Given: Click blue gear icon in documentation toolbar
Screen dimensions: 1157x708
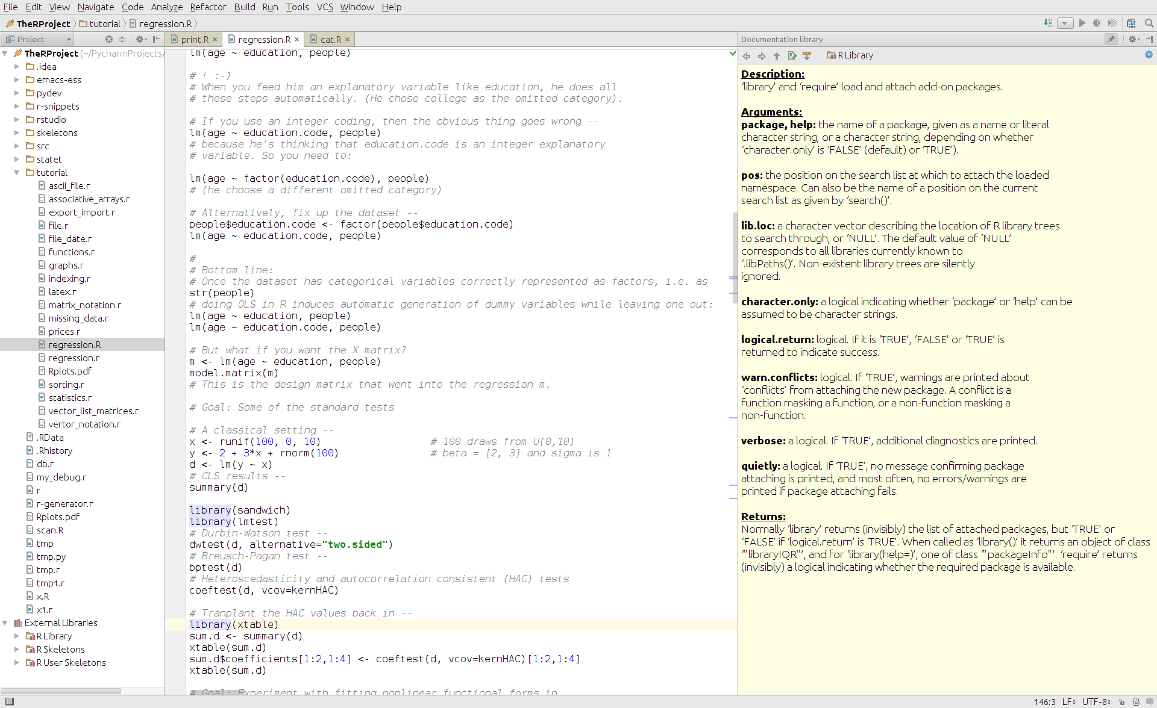Looking at the screenshot, I should click(x=1149, y=55).
